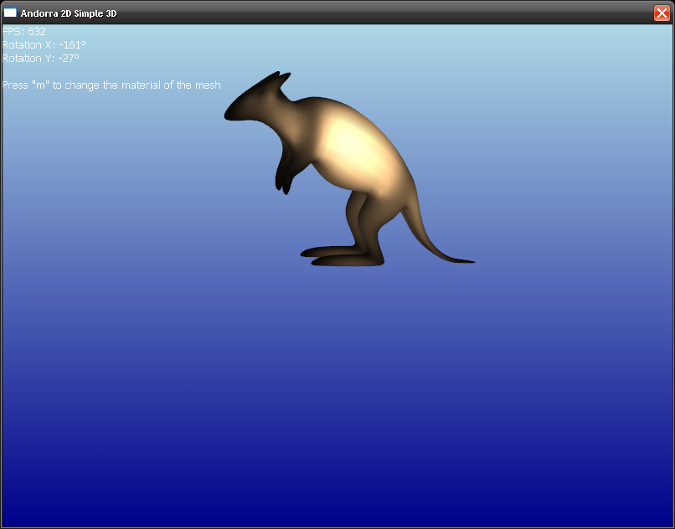Screen dimensions: 675x529
Task: Click the "Andorra 2D Simple 3D" window title
Action: click(x=69, y=13)
